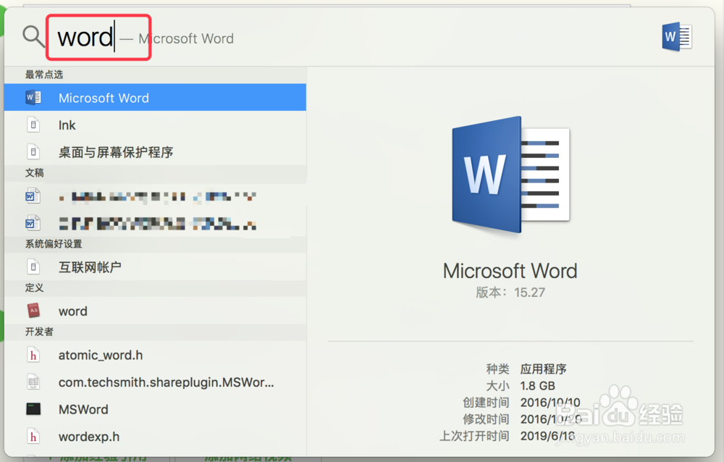Screen dimensions: 724x462
Task: Click the black executable icon beside MSWord
Action: coord(33,409)
